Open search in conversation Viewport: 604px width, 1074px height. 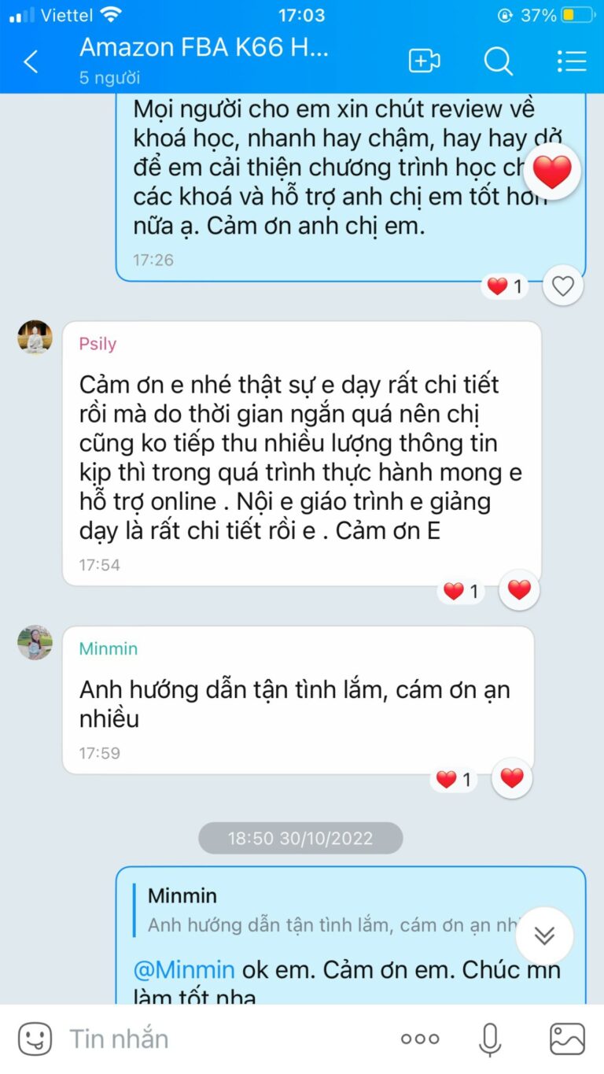click(498, 61)
